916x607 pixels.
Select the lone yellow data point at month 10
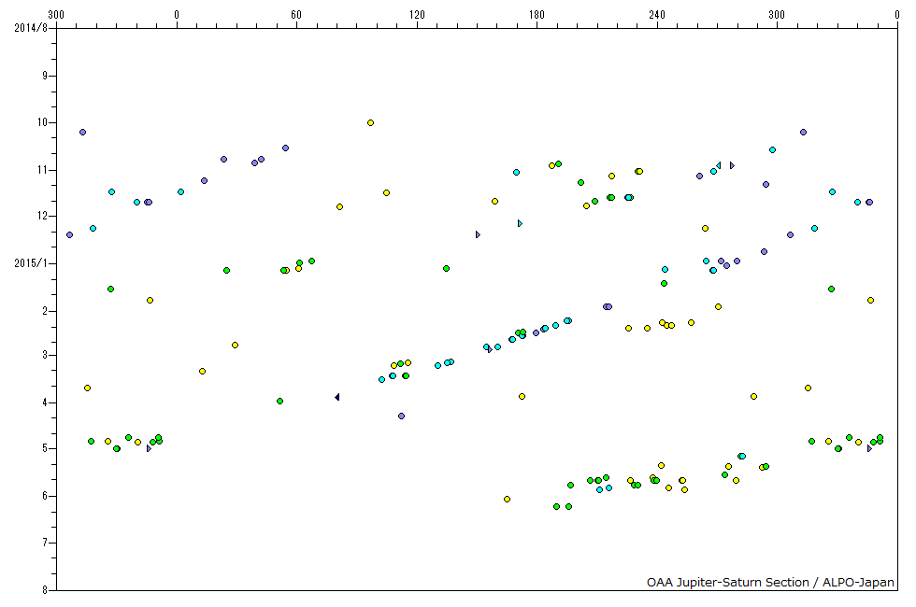pos(370,122)
